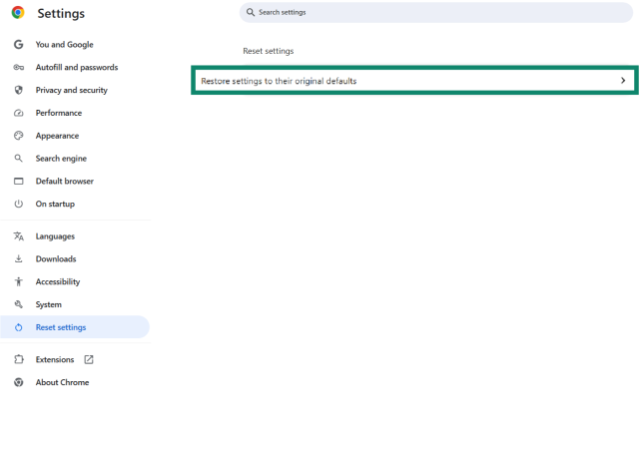Open the System settings page
Image resolution: width=639 pixels, height=449 pixels.
(48, 305)
